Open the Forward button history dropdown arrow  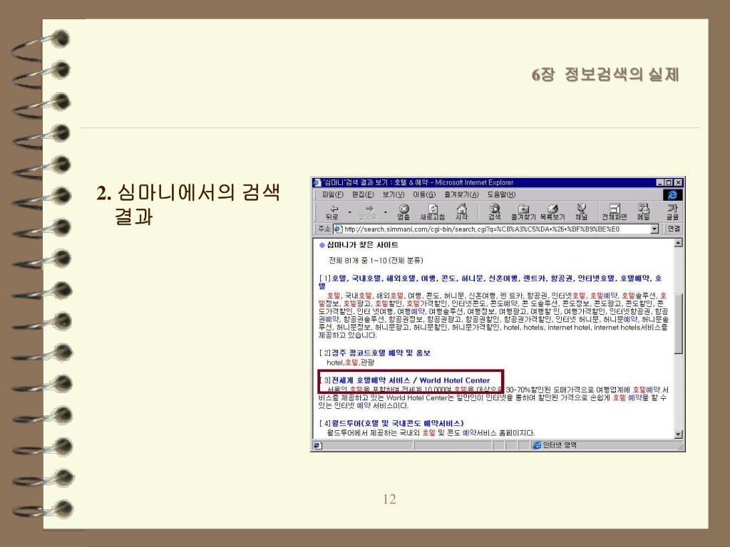pyautogui.click(x=386, y=212)
